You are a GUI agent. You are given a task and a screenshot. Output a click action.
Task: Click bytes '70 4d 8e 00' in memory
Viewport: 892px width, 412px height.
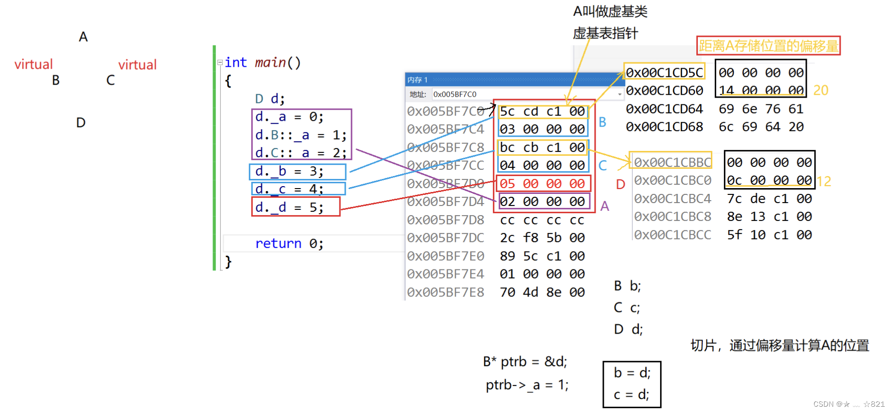pos(542,293)
